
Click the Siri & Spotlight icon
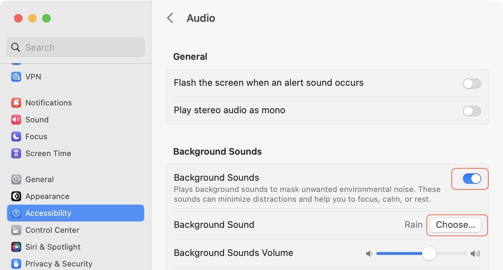(16, 247)
